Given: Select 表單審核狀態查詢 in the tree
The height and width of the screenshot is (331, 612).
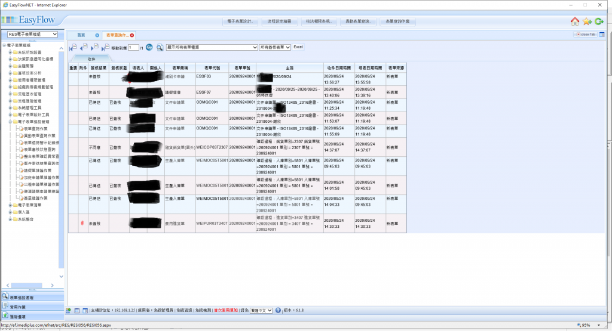Looking at the screenshot, I should (x=39, y=150).
